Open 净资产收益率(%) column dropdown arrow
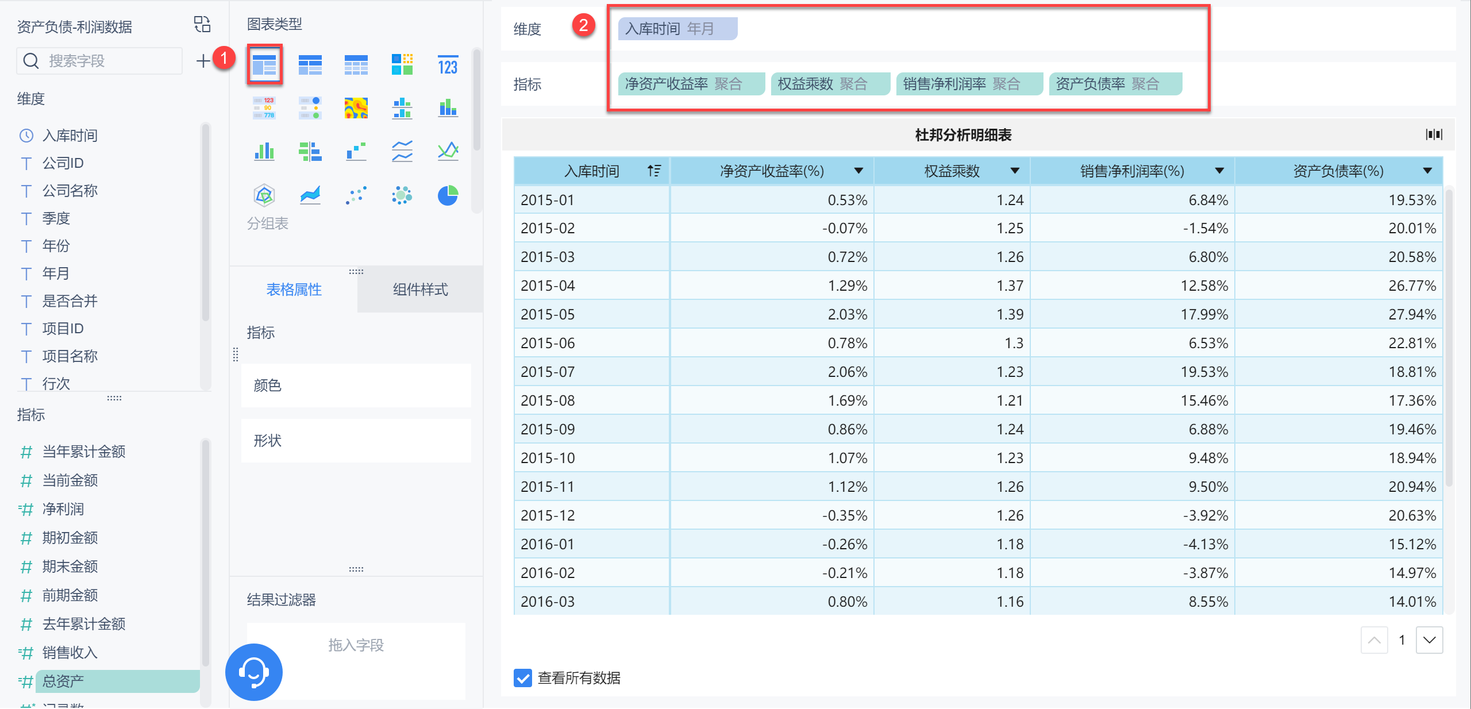Image resolution: width=1471 pixels, height=709 pixels. [858, 171]
